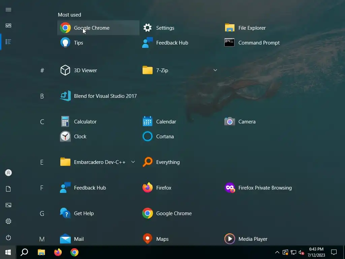Click the # section letter header
Screen dimensions: 345x259
click(42, 70)
